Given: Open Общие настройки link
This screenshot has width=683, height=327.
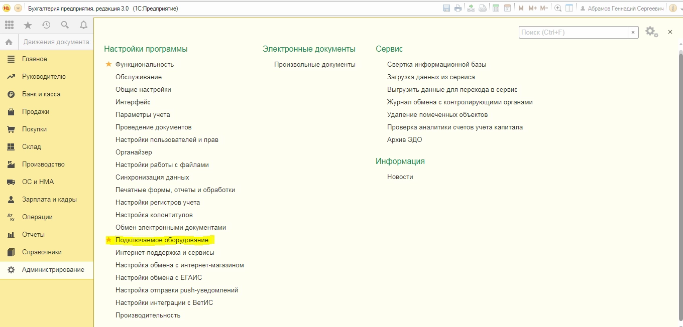Looking at the screenshot, I should pos(143,89).
